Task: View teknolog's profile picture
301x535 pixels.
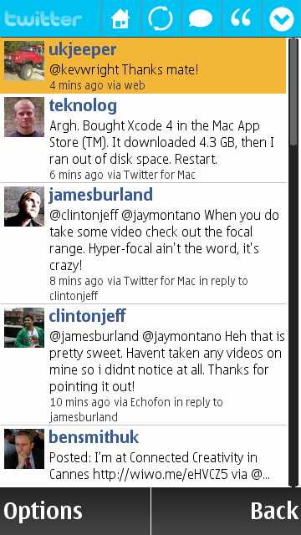Action: 24,117
